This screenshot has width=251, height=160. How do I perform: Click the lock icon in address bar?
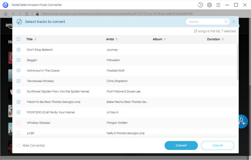pos(37,14)
